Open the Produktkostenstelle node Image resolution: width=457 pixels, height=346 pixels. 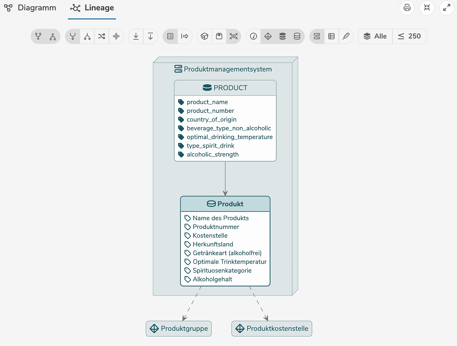tap(272, 329)
